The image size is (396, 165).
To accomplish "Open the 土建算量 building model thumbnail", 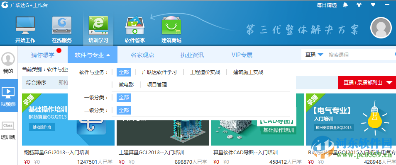I will [163, 133].
